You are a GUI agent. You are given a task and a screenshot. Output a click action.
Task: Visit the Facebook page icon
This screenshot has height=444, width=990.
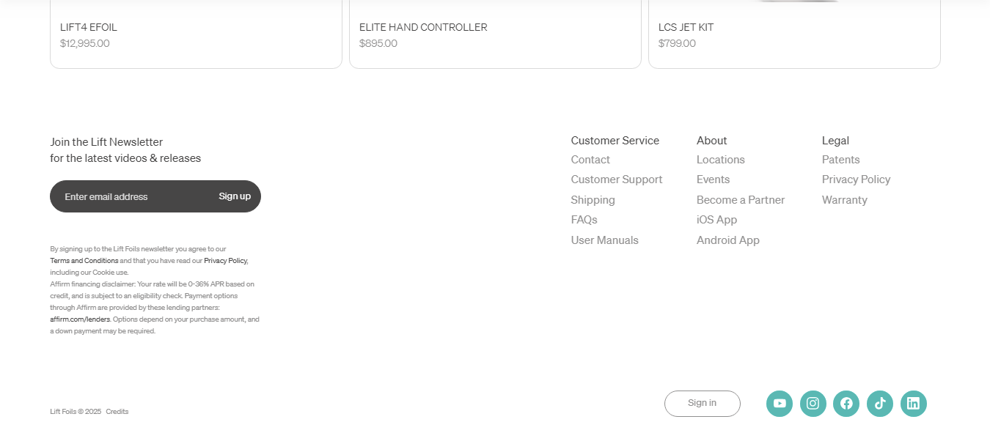846,404
